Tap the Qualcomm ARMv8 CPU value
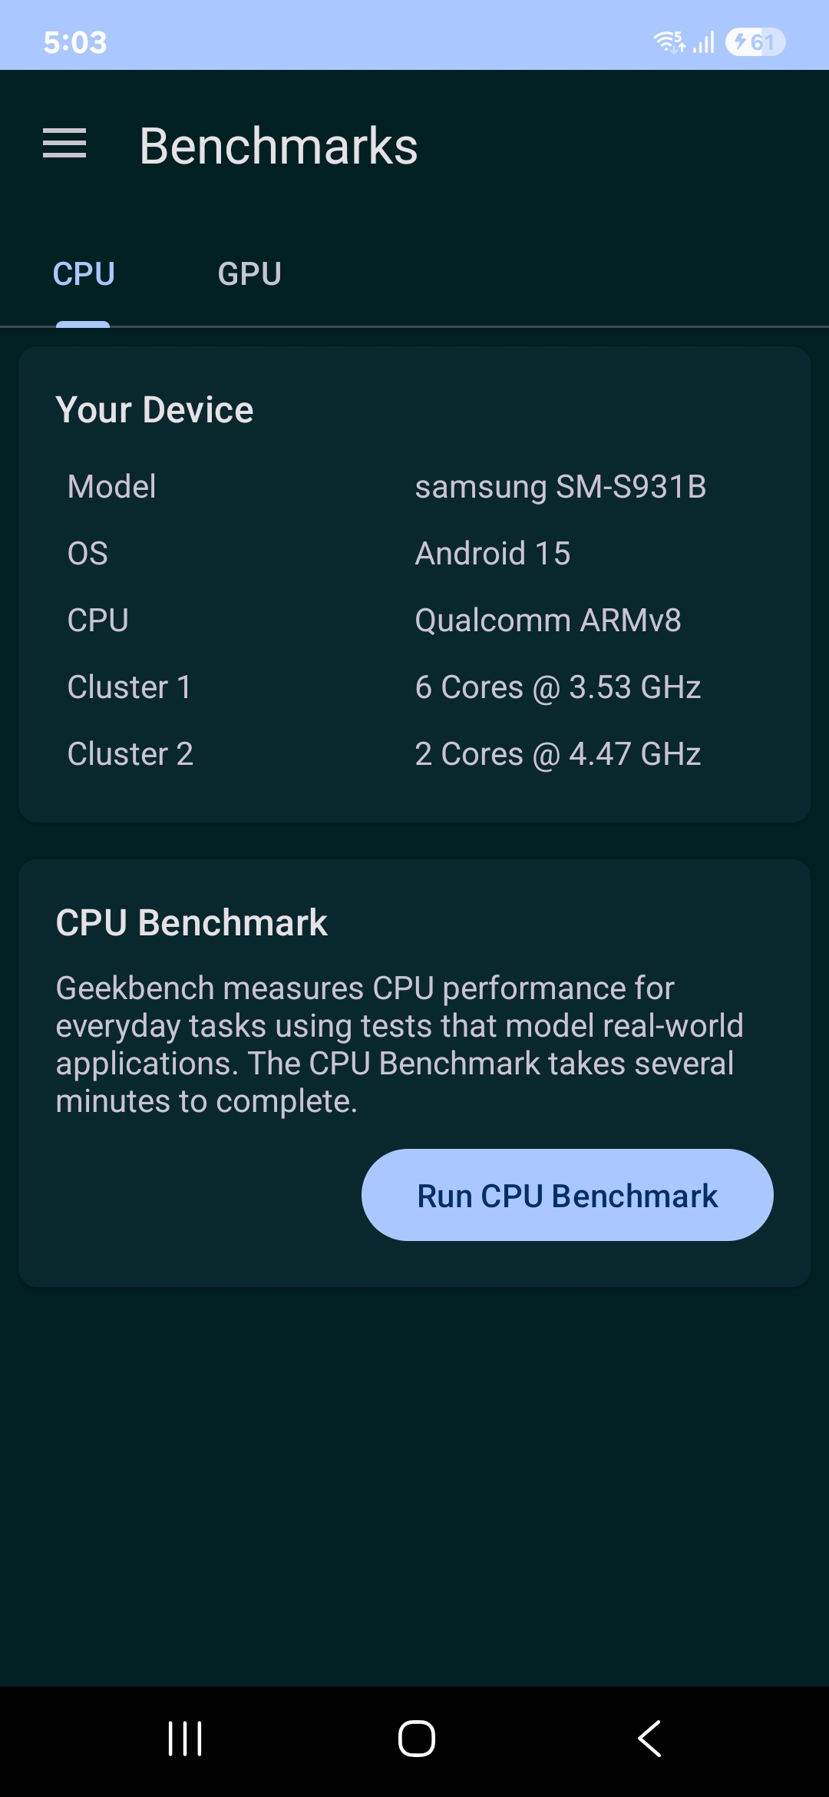The height and width of the screenshot is (1797, 829). [x=547, y=621]
